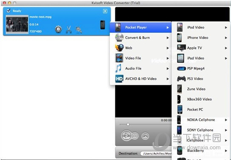Select movie-test.mpg video thumbnail
Image resolution: width=231 pixels, height=160 pixels.
tap(17, 24)
